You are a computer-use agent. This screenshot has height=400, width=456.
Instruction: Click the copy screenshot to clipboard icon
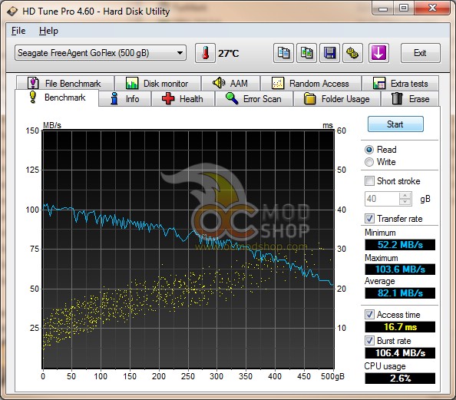tap(306, 53)
